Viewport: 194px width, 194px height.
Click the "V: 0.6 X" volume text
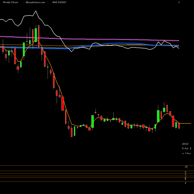click(x=187, y=149)
